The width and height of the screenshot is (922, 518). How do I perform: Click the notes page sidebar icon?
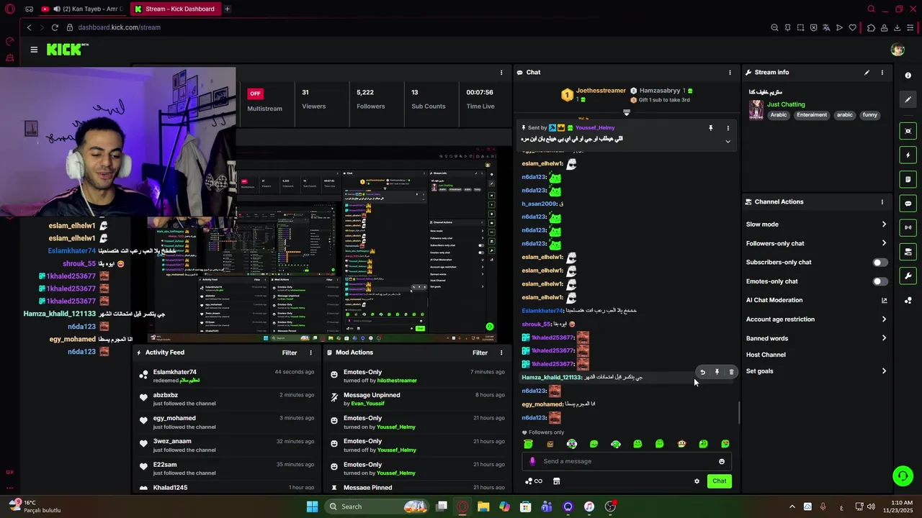click(908, 179)
